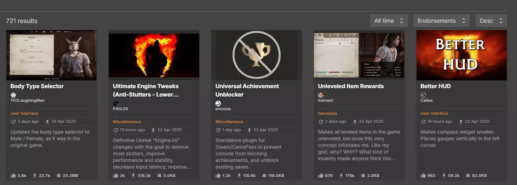The width and height of the screenshot is (517, 185).
Task: Click Universal Achievement Unblocker description text
Action: click(248, 154)
